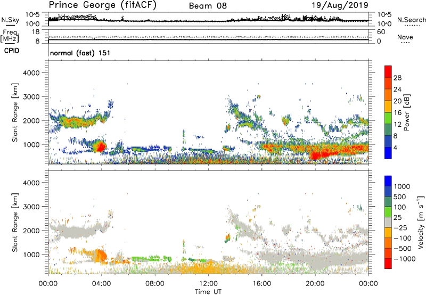The height and width of the screenshot is (295, 426).
Task: Click 4000 tick on Velocity panel axis
Action: [x=31, y=183]
